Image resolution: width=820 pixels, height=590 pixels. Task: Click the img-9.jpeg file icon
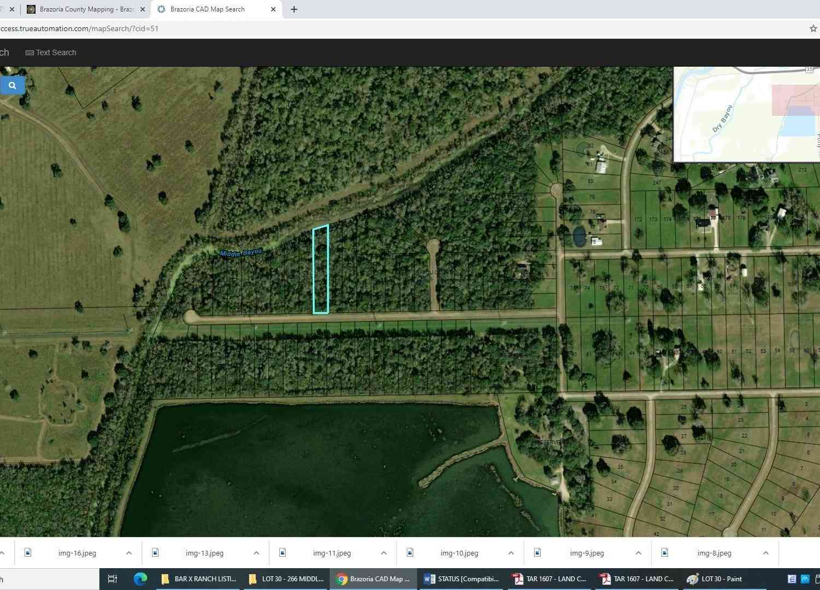click(537, 552)
